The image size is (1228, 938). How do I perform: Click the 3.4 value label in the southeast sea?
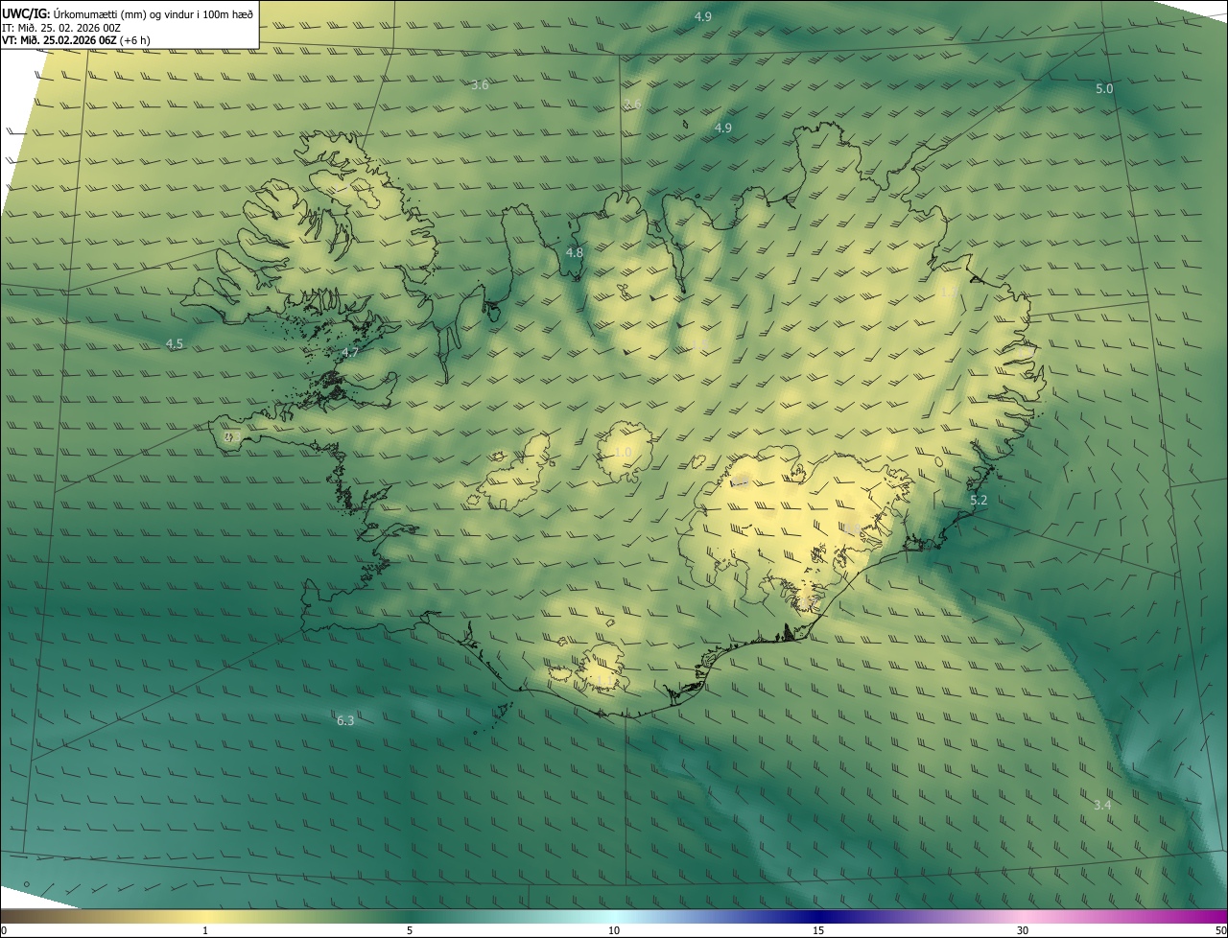[x=1102, y=805]
